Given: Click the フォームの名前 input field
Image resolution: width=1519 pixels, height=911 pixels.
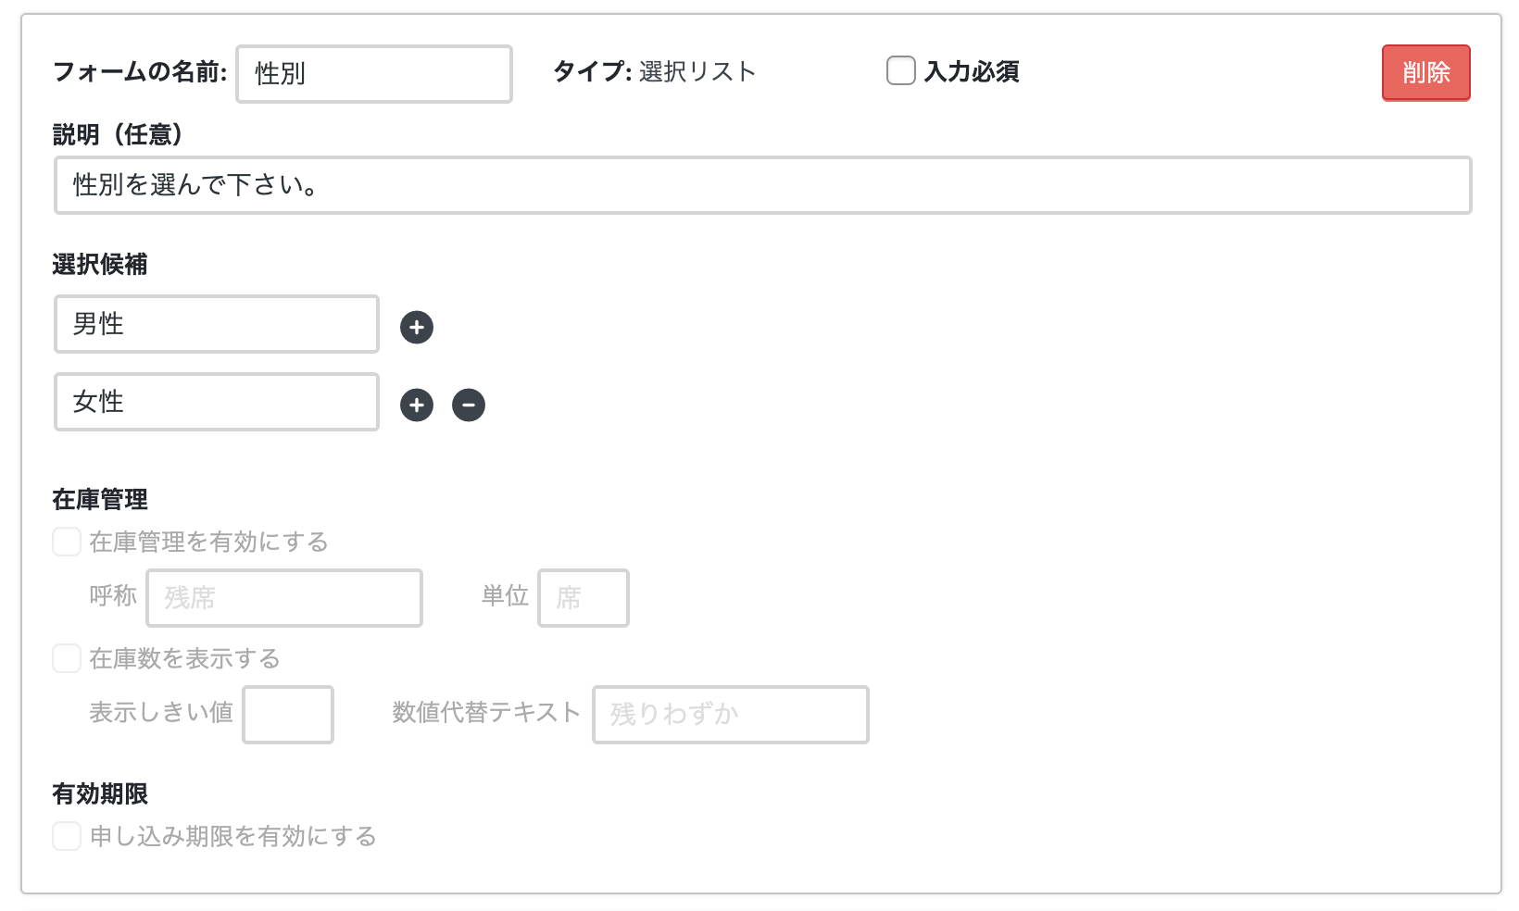Looking at the screenshot, I should [374, 74].
